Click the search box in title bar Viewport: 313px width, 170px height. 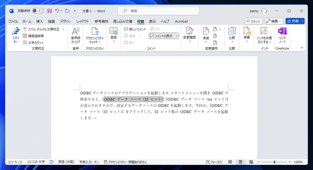tap(158, 11)
